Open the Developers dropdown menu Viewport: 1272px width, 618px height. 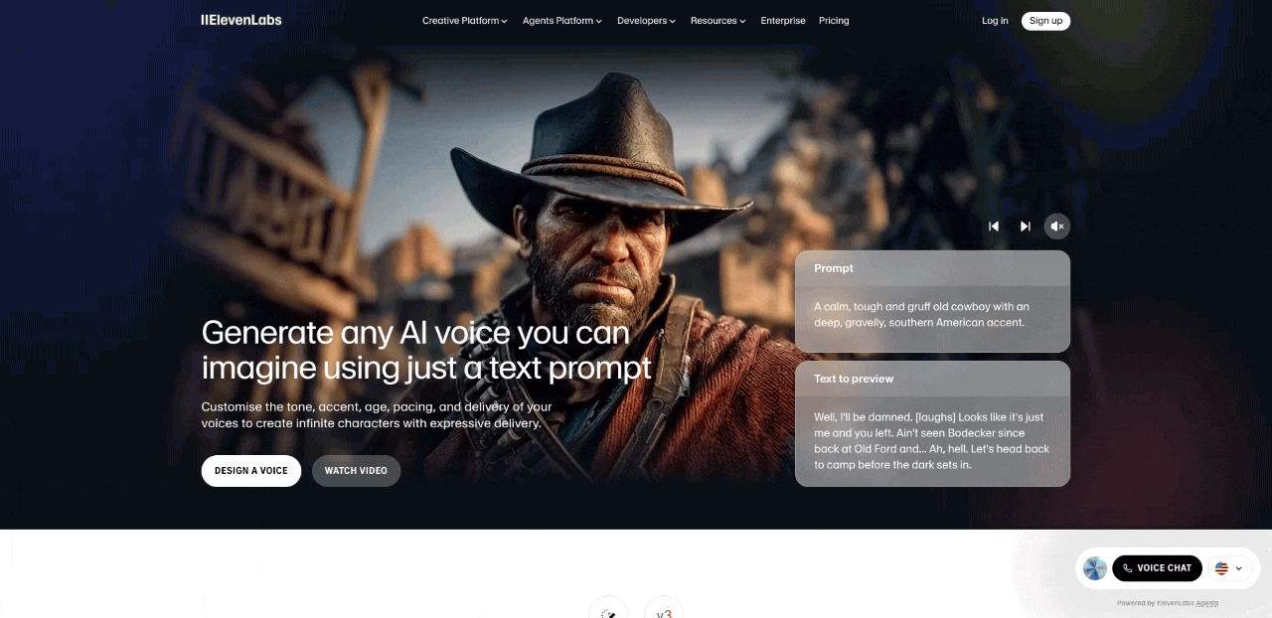(x=646, y=21)
